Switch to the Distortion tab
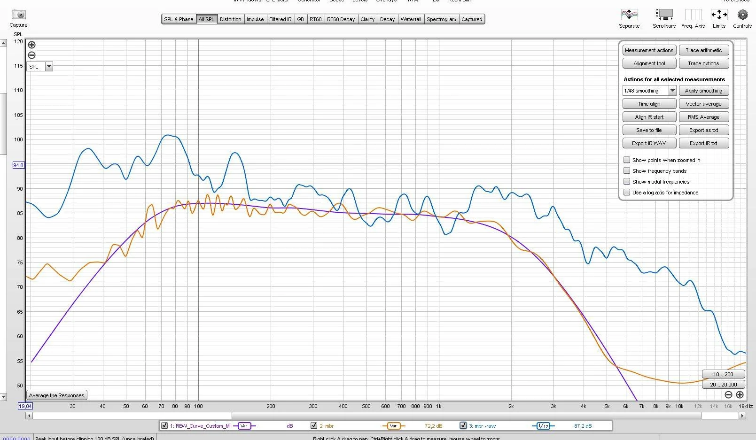Screen dimensions: 756x440 coord(230,19)
